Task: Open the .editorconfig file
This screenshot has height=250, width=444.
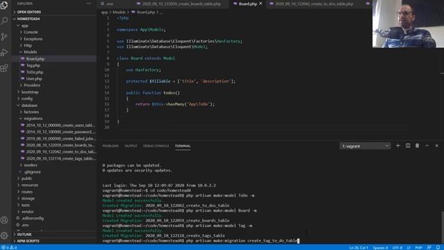Action: (x=54, y=218)
